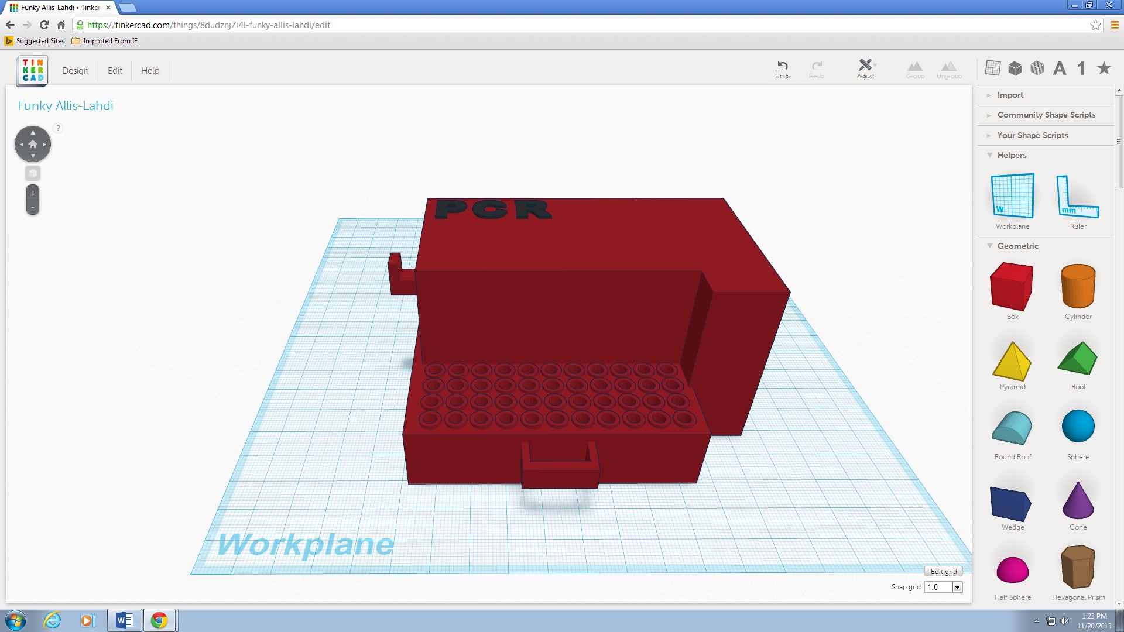The image size is (1124, 632).
Task: Open the Design menu
Action: coord(76,70)
